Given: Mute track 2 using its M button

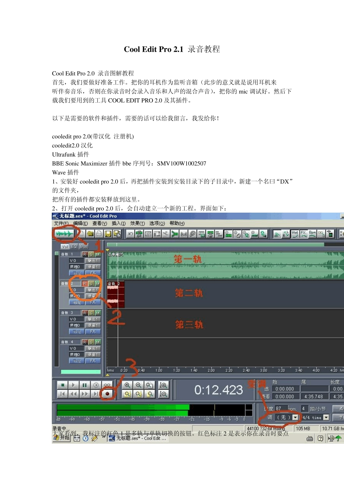Looking at the screenshot, I should (98, 284).
